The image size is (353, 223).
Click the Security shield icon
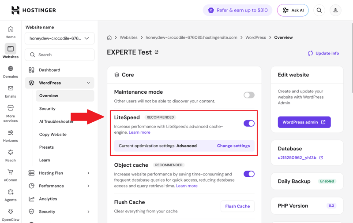[x=31, y=212]
